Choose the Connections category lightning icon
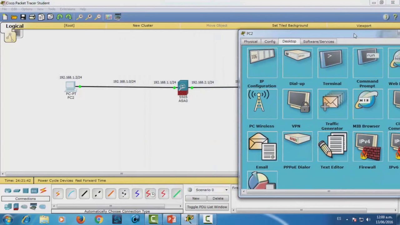 43,191
